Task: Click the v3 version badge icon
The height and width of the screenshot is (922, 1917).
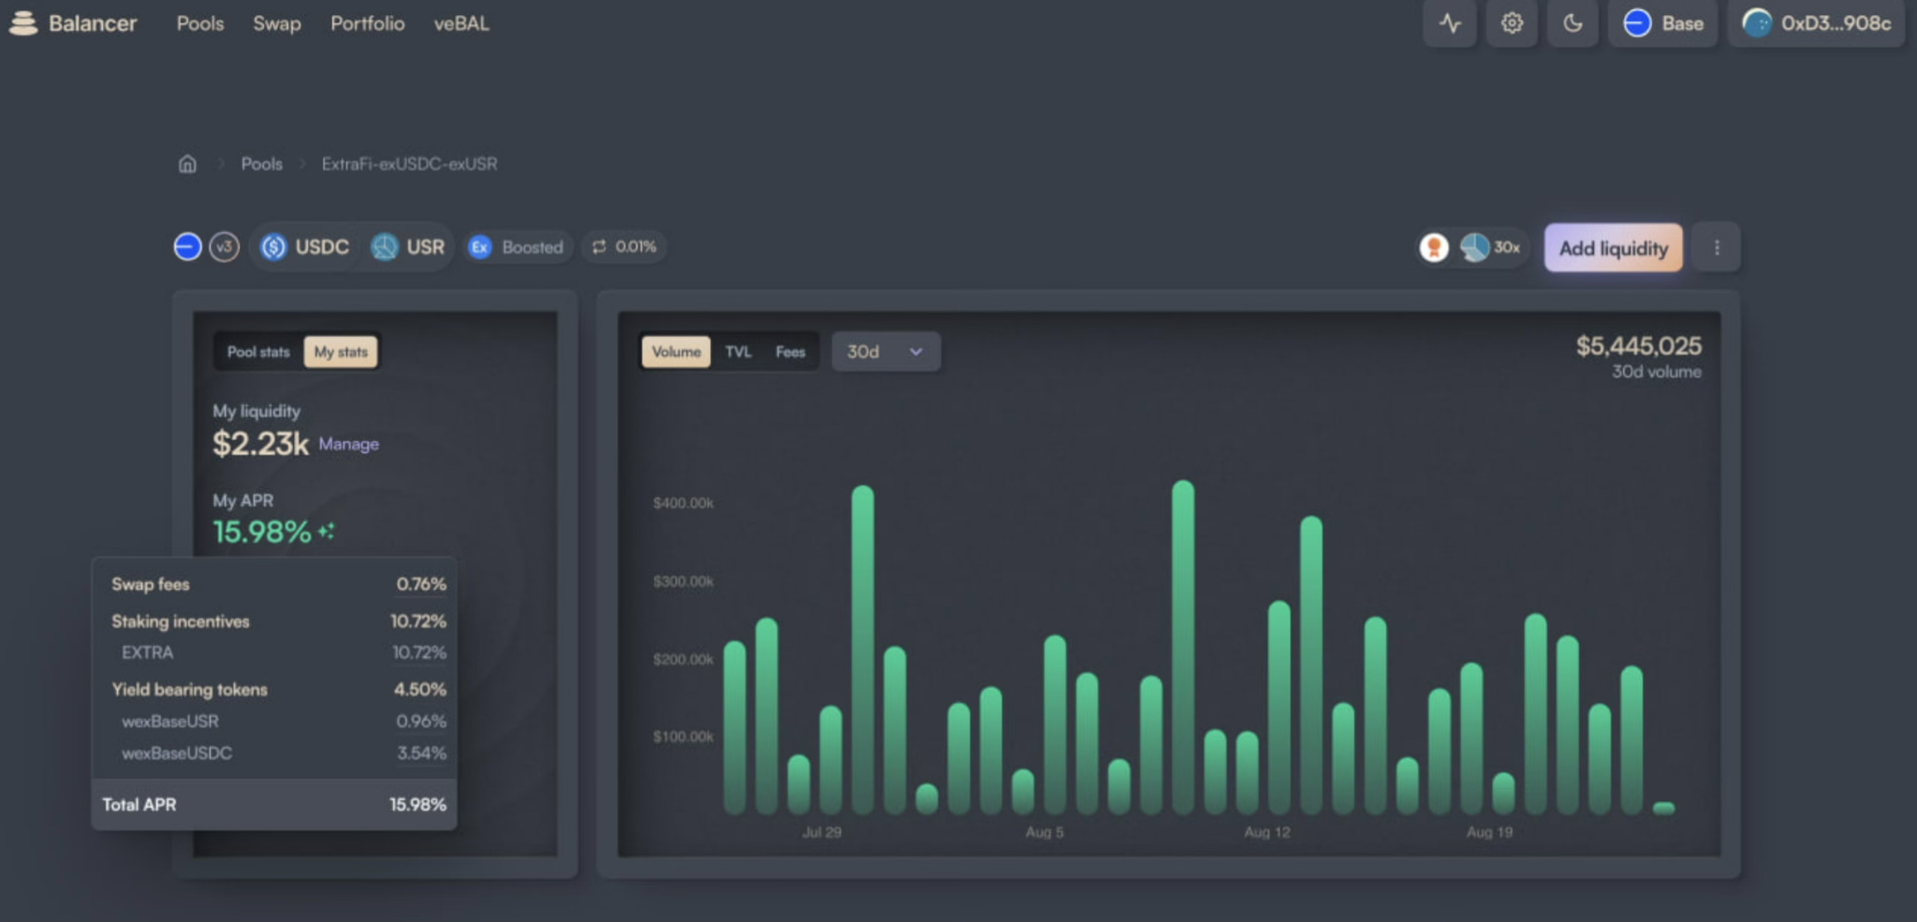Action: 224,247
